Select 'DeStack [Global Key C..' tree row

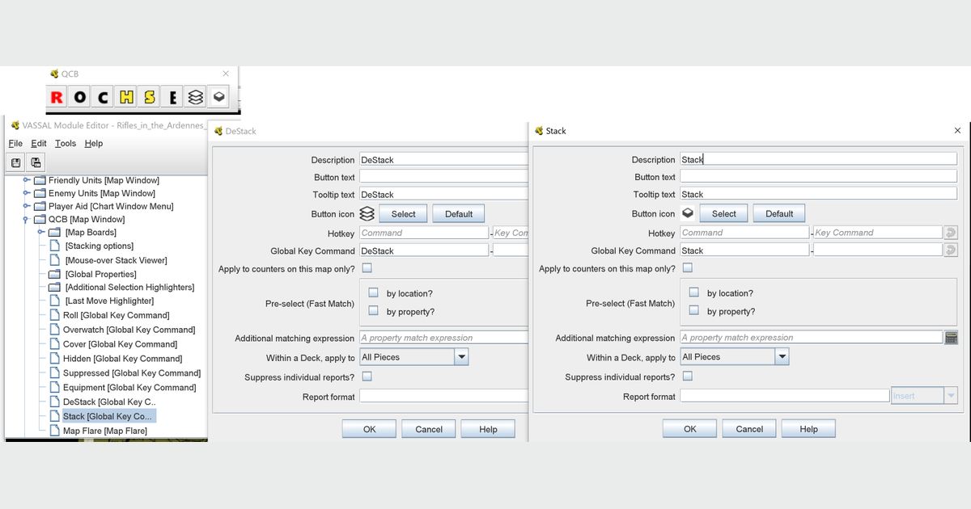[x=109, y=402]
